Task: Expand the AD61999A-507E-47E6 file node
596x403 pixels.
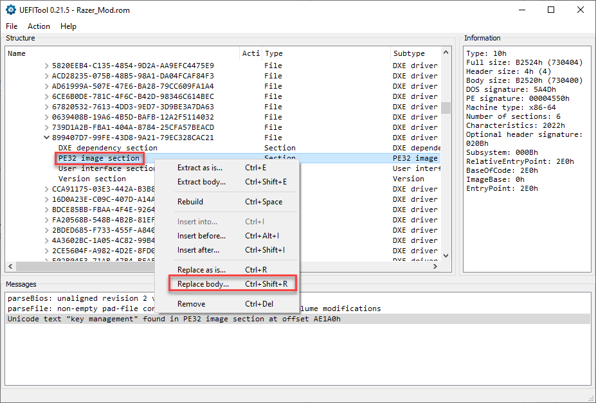Action: 46,86
